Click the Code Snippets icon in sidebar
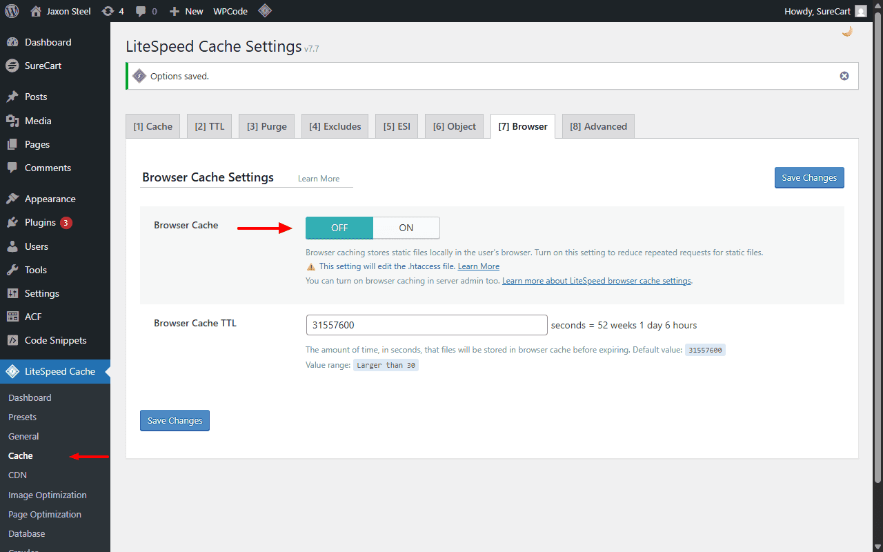The width and height of the screenshot is (883, 552). click(x=12, y=340)
